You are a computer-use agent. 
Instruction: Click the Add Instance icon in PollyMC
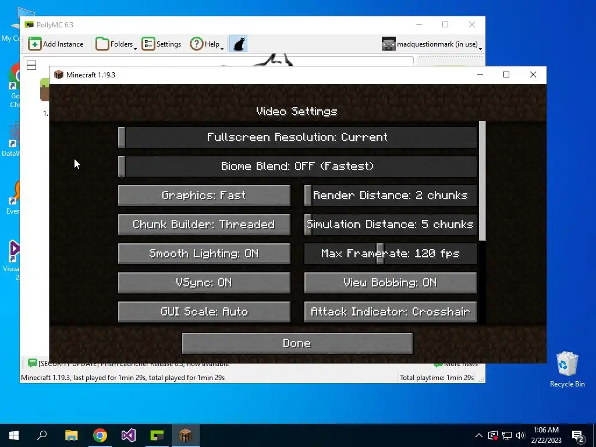click(x=34, y=44)
